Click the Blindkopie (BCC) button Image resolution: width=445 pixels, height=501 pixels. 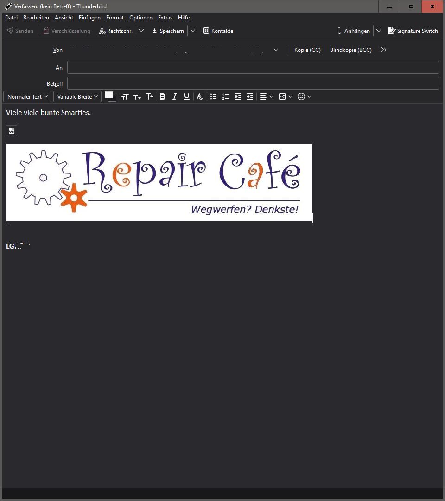coord(350,50)
